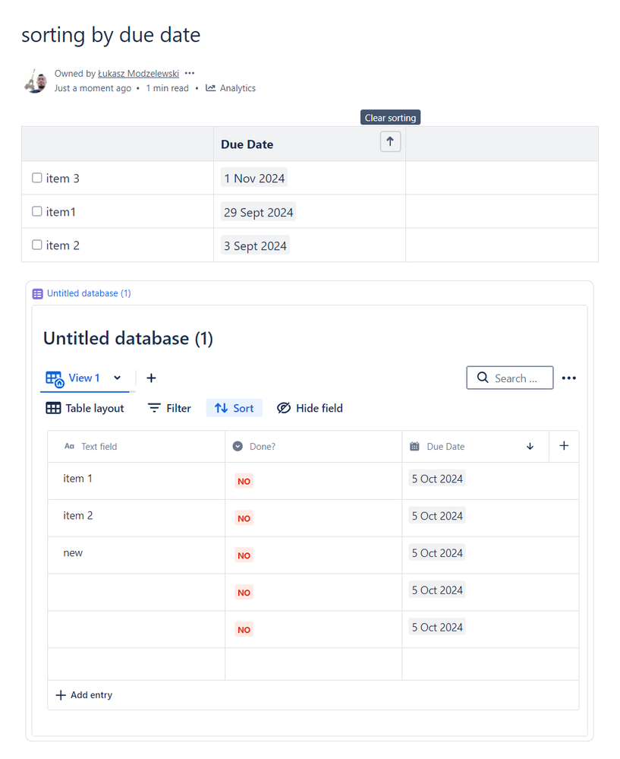Open the Untitled database (1) link

[x=89, y=293]
